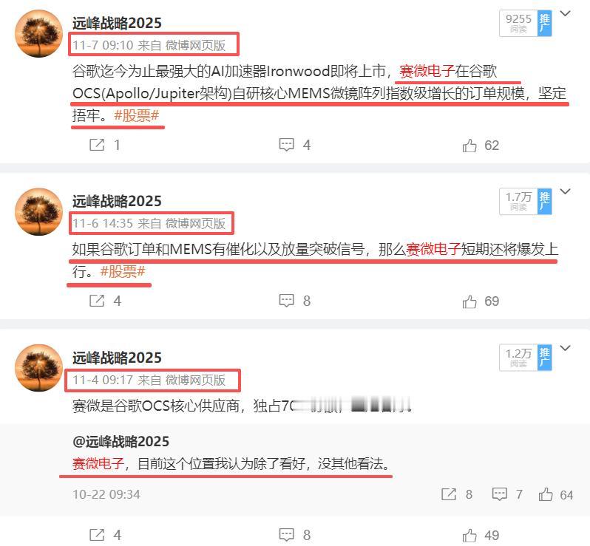Image resolution: width=590 pixels, height=546 pixels.
Task: Open 赛微电子 link in the 11-6 post
Action: point(433,249)
